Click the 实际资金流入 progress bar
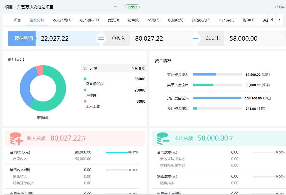 [x=217, y=74]
